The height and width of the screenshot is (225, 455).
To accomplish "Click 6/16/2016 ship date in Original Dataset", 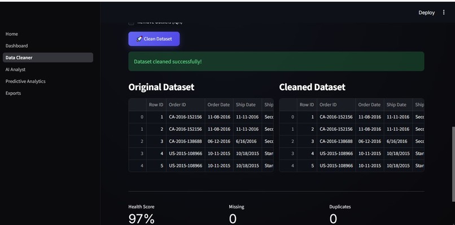I will tap(247, 141).
